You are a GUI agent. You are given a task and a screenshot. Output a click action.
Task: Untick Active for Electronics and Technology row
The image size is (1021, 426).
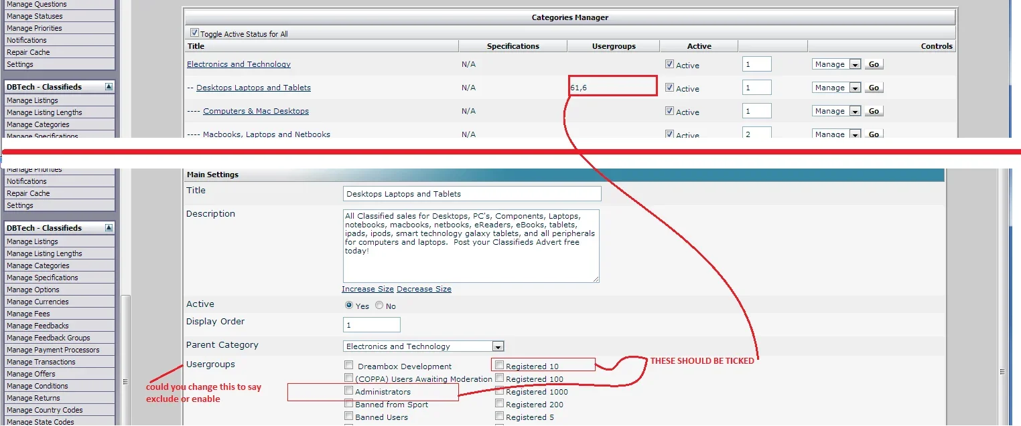tap(669, 64)
